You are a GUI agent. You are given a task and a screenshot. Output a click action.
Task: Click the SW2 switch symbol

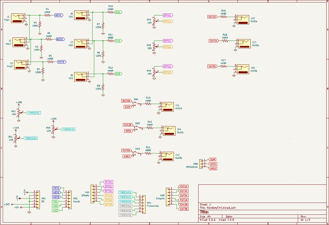pos(139,128)
